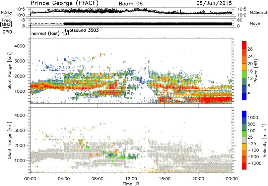Click the 'Beam 08' label
This screenshot has height=186, width=268.
click(131, 4)
